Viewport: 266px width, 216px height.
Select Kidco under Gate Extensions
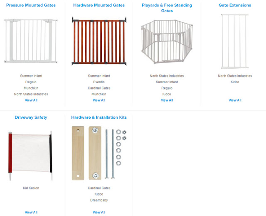[x=235, y=82]
